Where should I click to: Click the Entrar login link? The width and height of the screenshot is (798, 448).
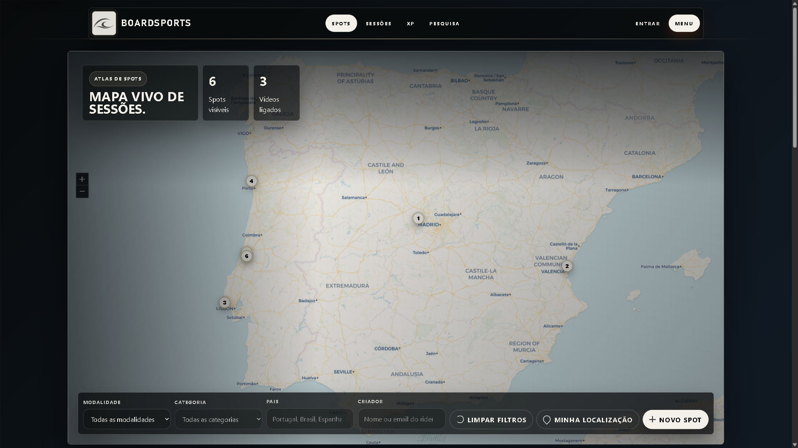click(x=648, y=24)
